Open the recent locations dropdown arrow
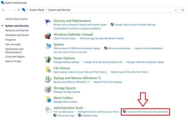The image size is (188, 121). pyautogui.click(x=14, y=10)
